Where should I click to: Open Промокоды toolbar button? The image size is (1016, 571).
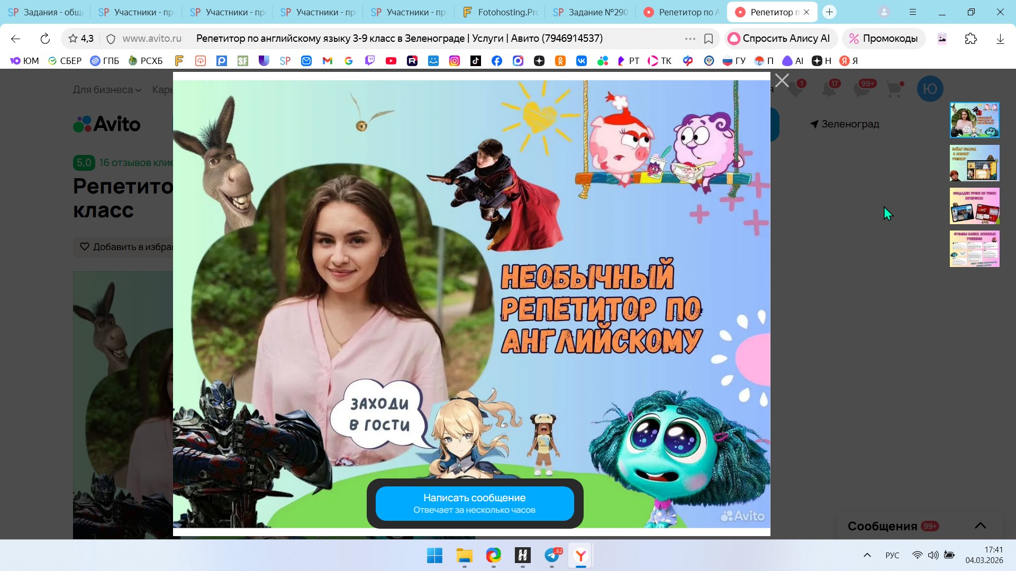pos(883,39)
